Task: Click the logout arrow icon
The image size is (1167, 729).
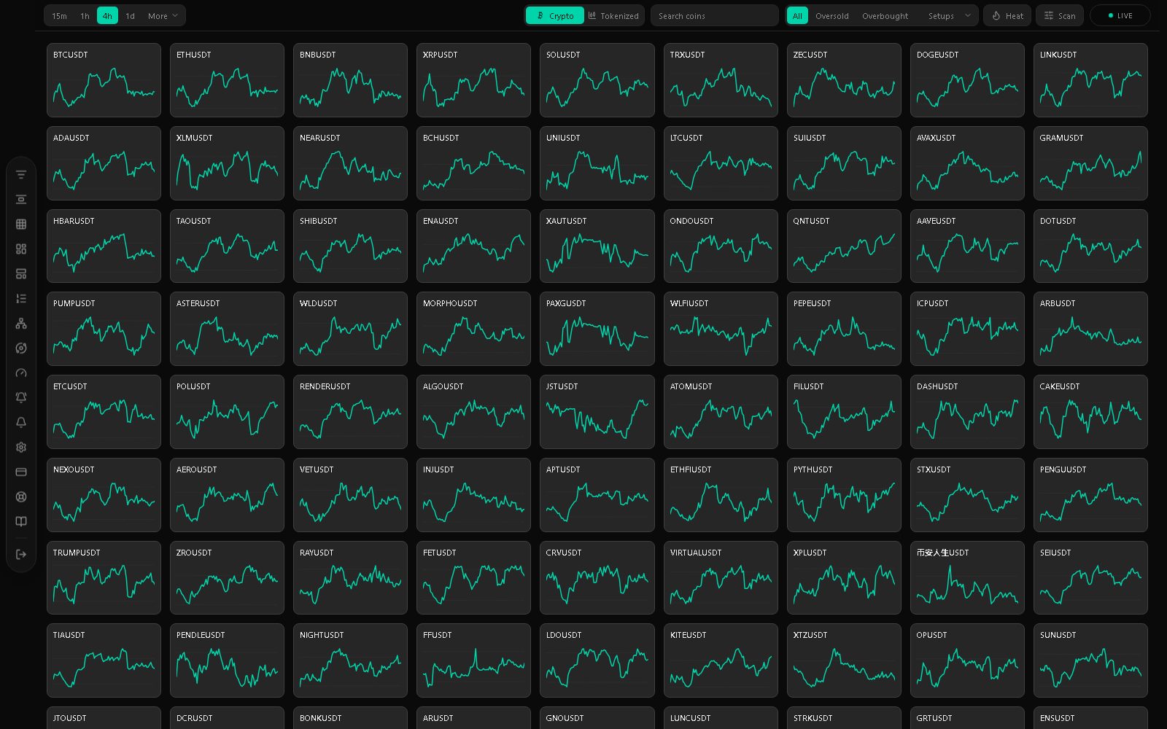Action: pos(21,555)
